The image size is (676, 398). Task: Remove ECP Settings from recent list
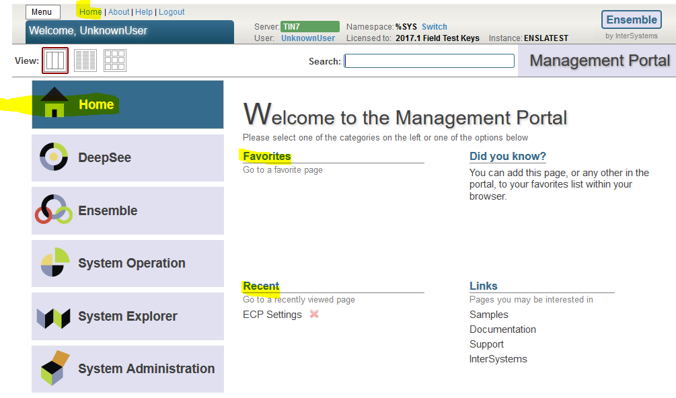click(314, 314)
